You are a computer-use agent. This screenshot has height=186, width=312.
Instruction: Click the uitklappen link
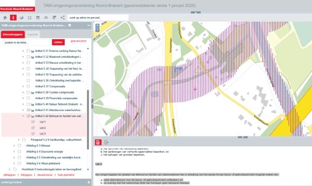click(x=9, y=175)
